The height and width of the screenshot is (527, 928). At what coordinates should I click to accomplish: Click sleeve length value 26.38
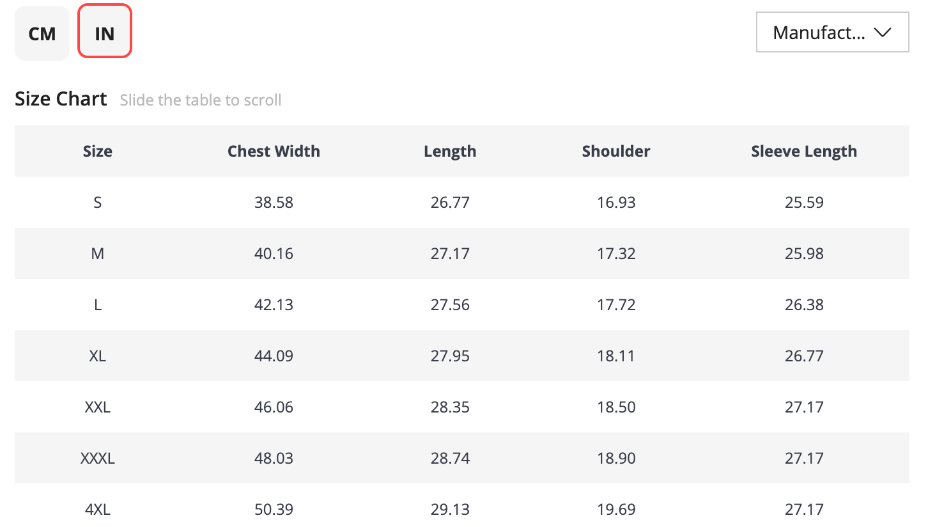[x=804, y=305]
